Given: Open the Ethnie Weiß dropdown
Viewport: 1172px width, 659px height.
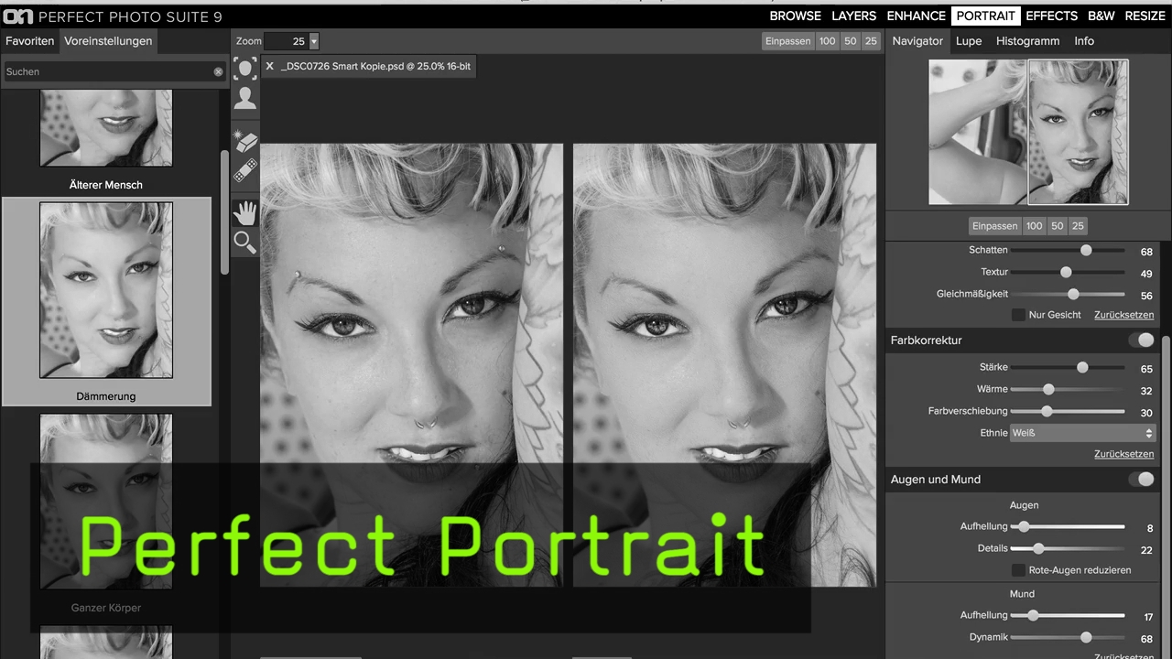Looking at the screenshot, I should [x=1082, y=433].
